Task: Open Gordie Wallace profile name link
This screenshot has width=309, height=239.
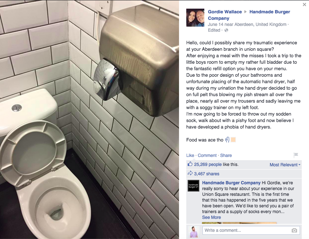Action: (225, 12)
